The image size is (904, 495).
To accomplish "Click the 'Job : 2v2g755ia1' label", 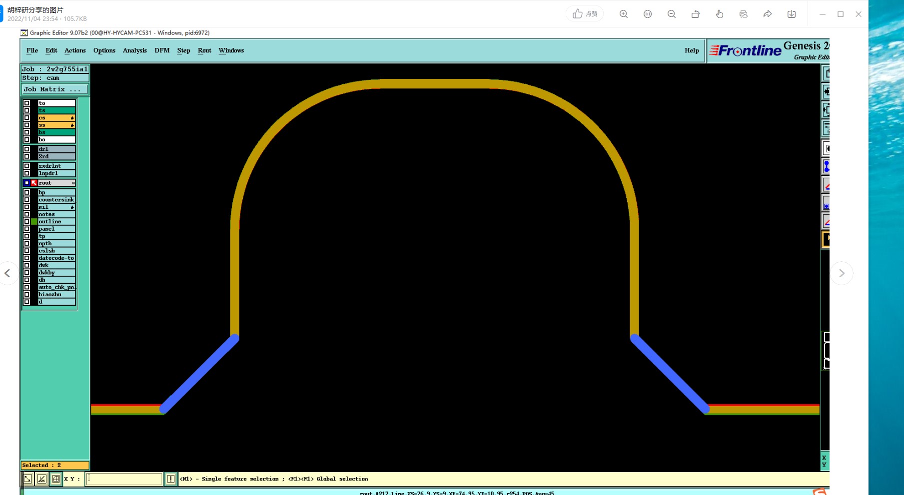I will [x=54, y=69].
